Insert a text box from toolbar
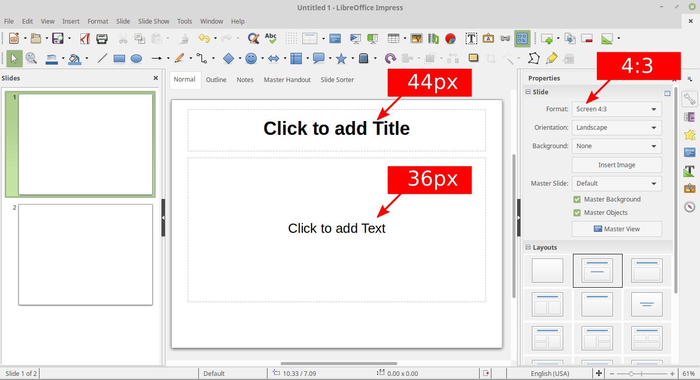The image size is (700, 380). point(471,38)
